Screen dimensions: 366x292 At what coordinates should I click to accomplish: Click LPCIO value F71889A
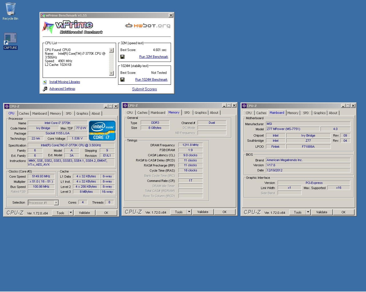(x=308, y=147)
